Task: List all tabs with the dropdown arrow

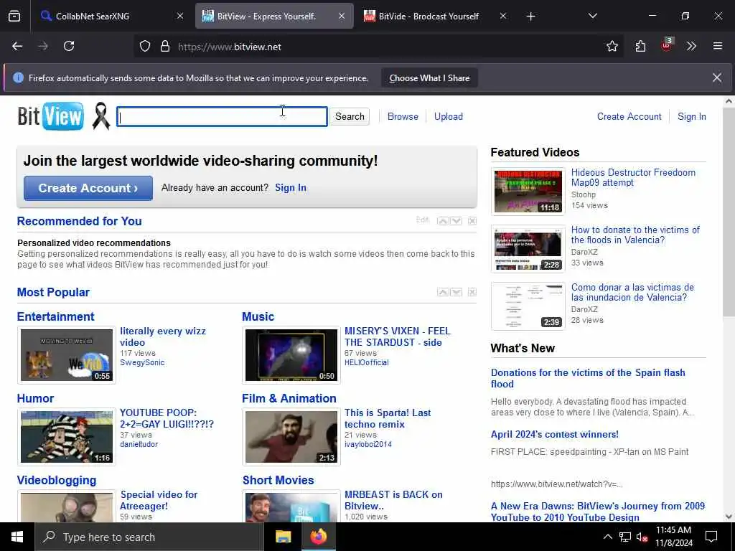Action: (x=592, y=16)
